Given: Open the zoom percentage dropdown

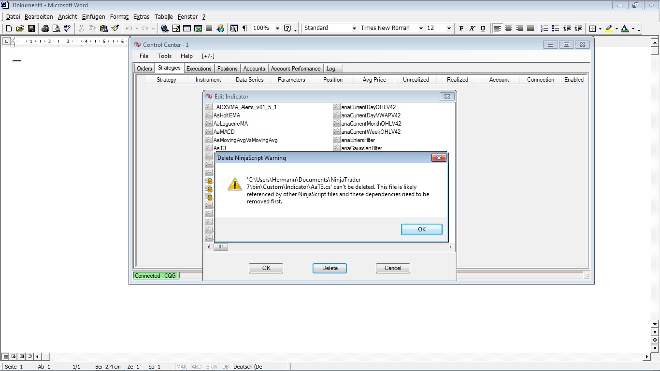Looking at the screenshot, I should pos(277,29).
